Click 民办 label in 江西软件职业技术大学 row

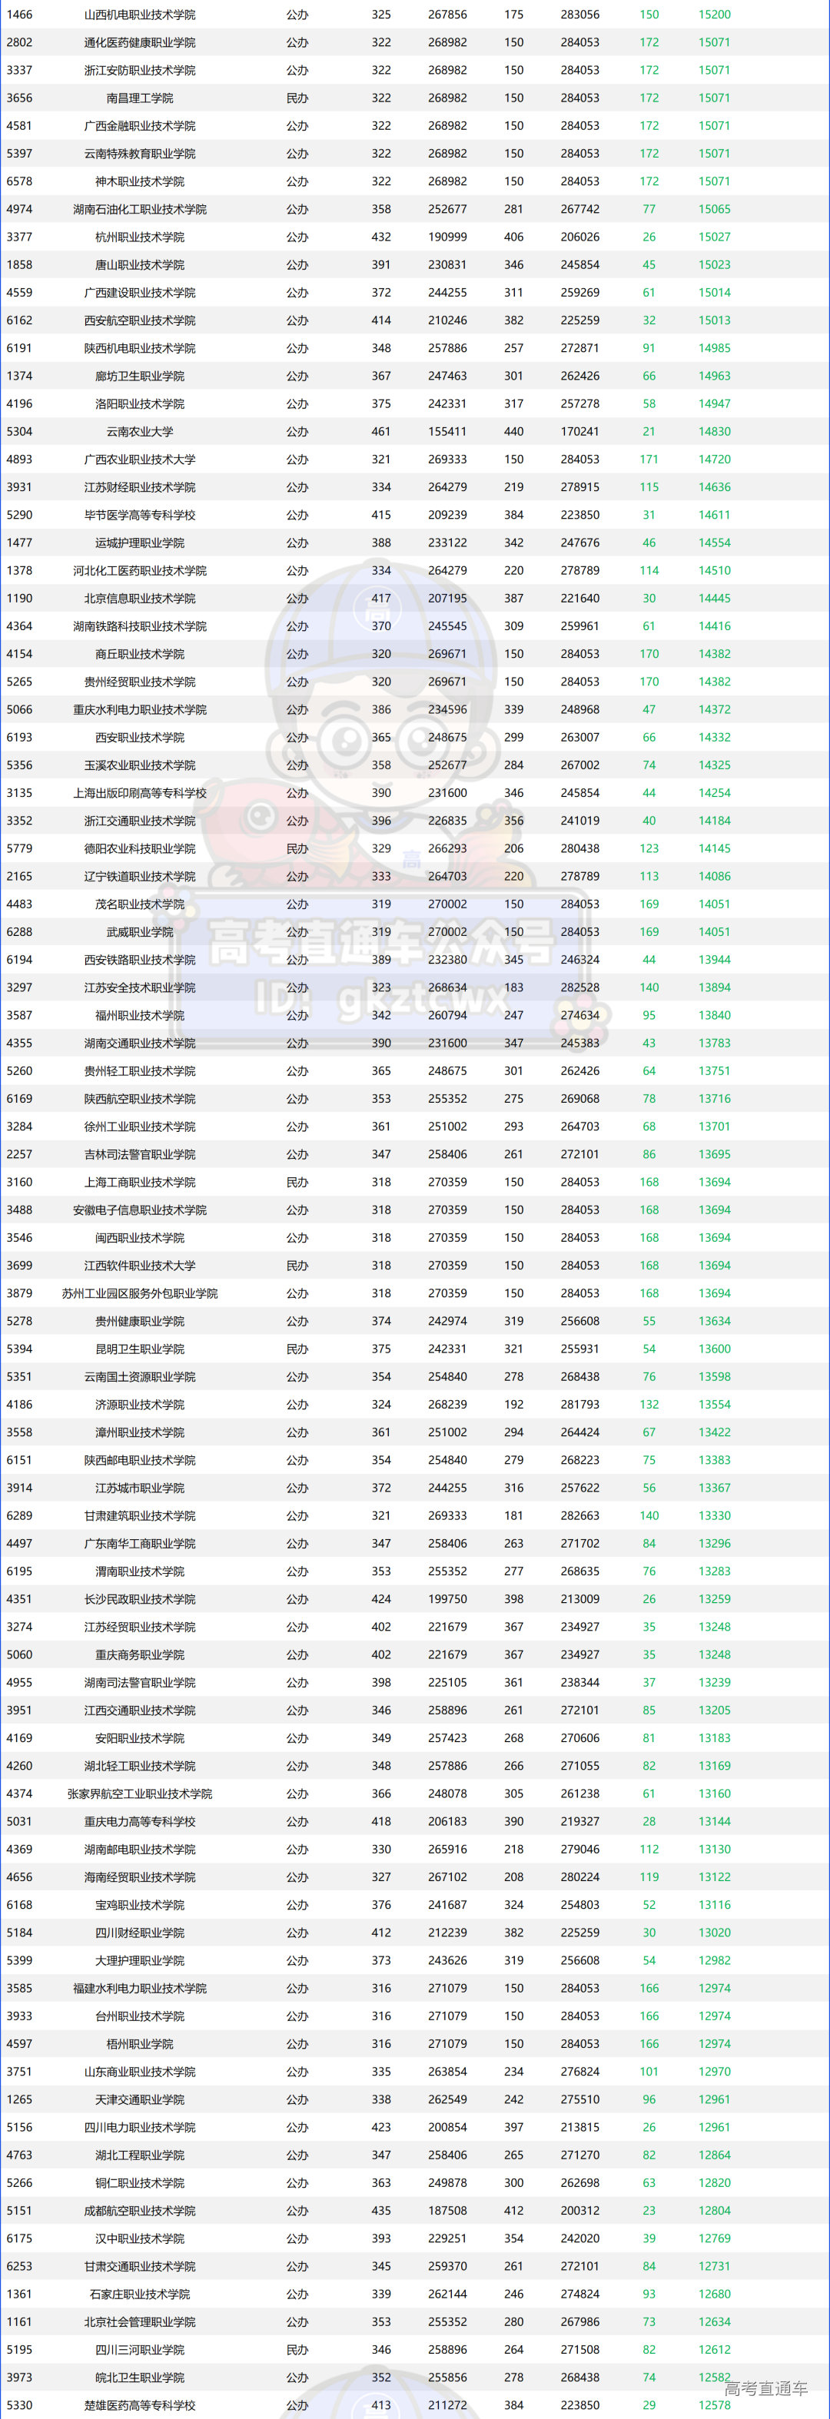[x=297, y=1266]
